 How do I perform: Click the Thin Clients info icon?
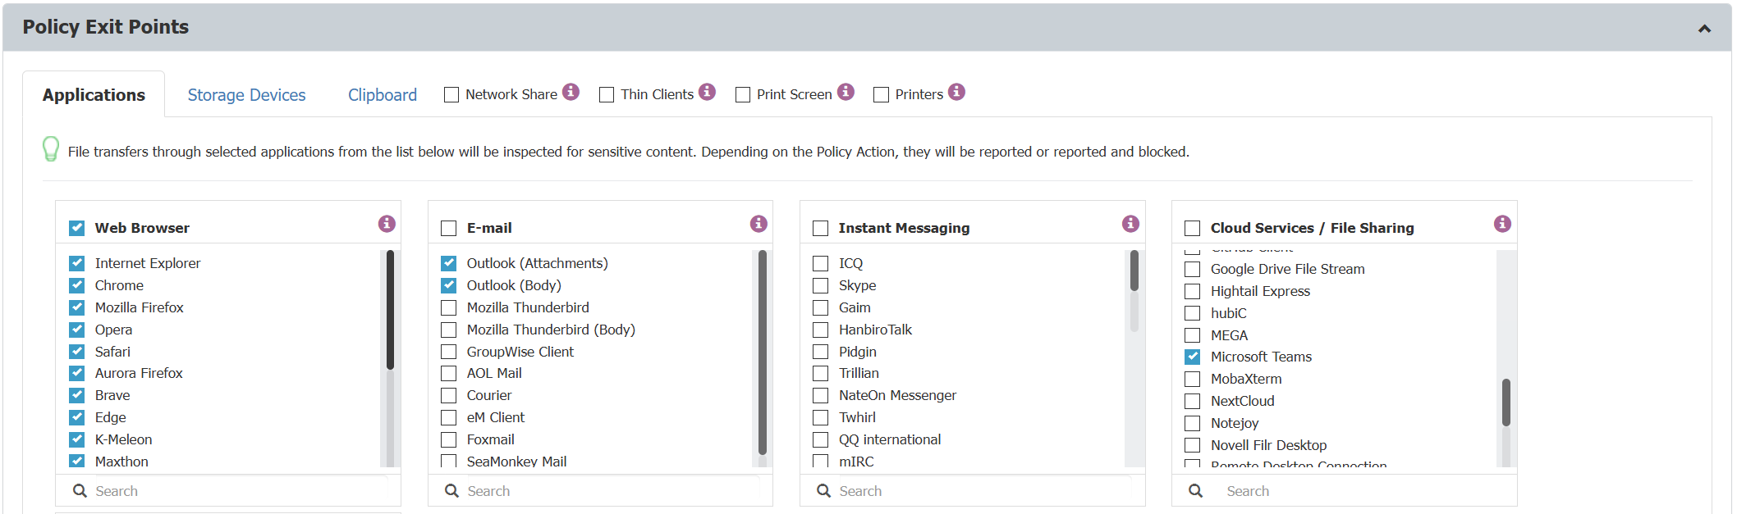[x=708, y=92]
